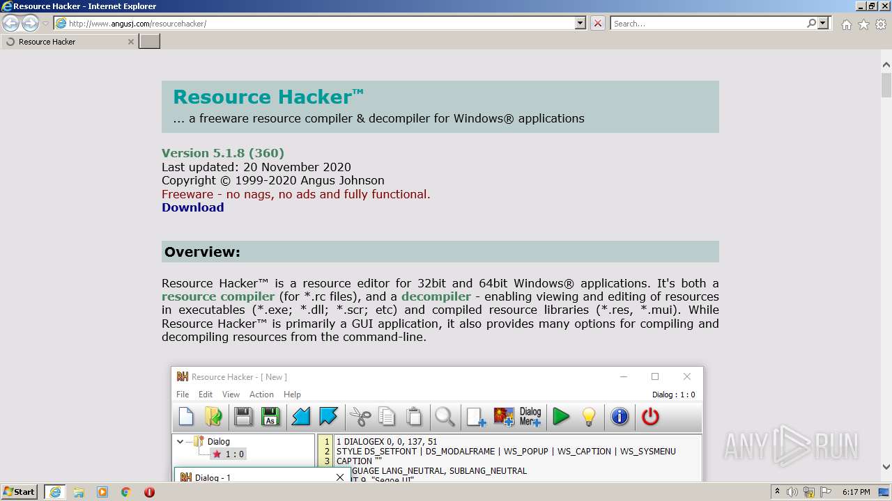Open View menu in Resource Hacker screenshot
This screenshot has height=501, width=892.
[x=231, y=395]
